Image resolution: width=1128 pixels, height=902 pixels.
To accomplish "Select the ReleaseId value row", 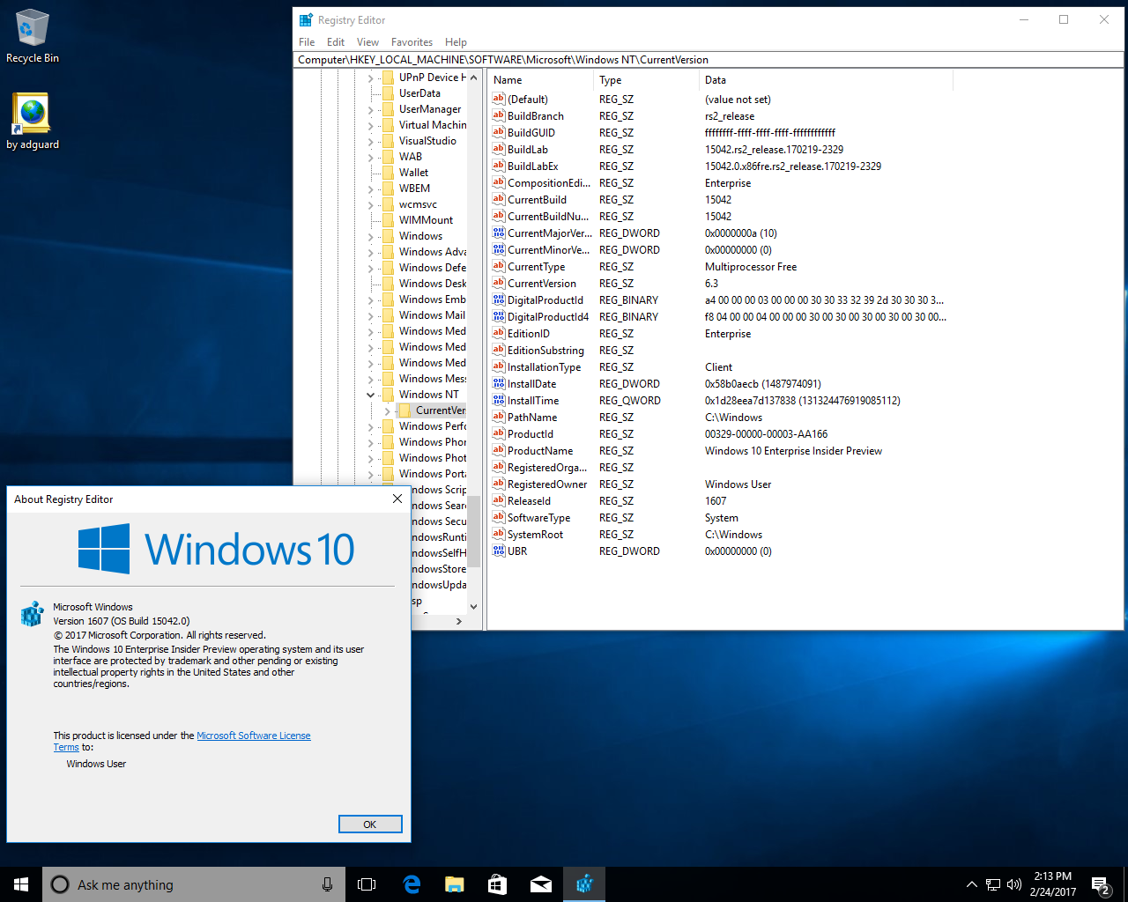I will tap(719, 500).
